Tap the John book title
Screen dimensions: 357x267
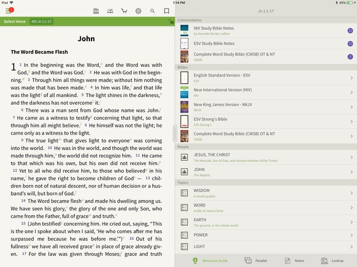coord(86,39)
